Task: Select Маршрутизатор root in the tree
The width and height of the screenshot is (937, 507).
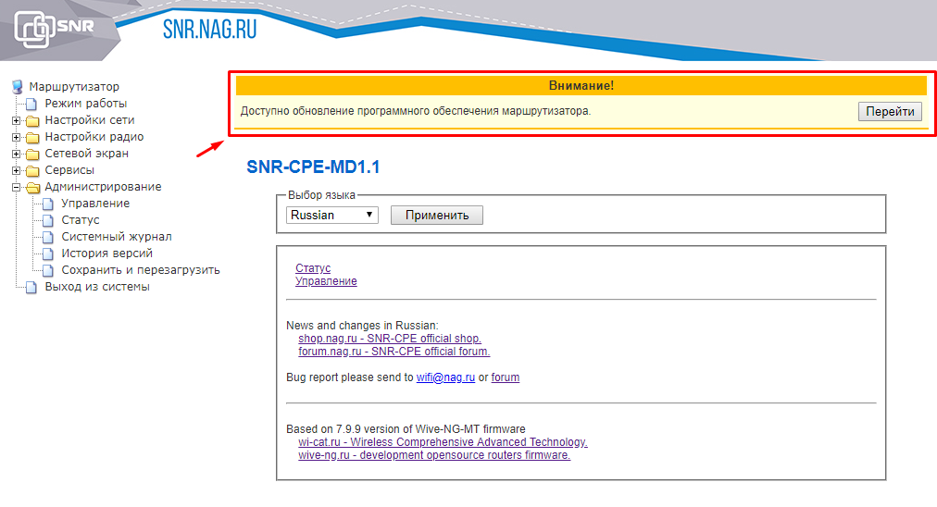Action: pyautogui.click(x=74, y=87)
